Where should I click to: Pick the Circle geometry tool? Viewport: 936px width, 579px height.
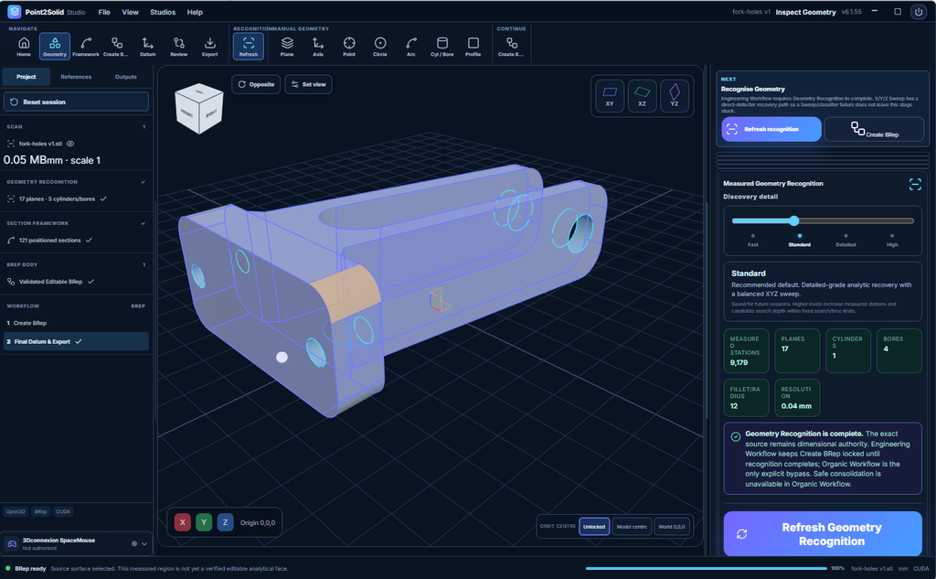click(380, 47)
